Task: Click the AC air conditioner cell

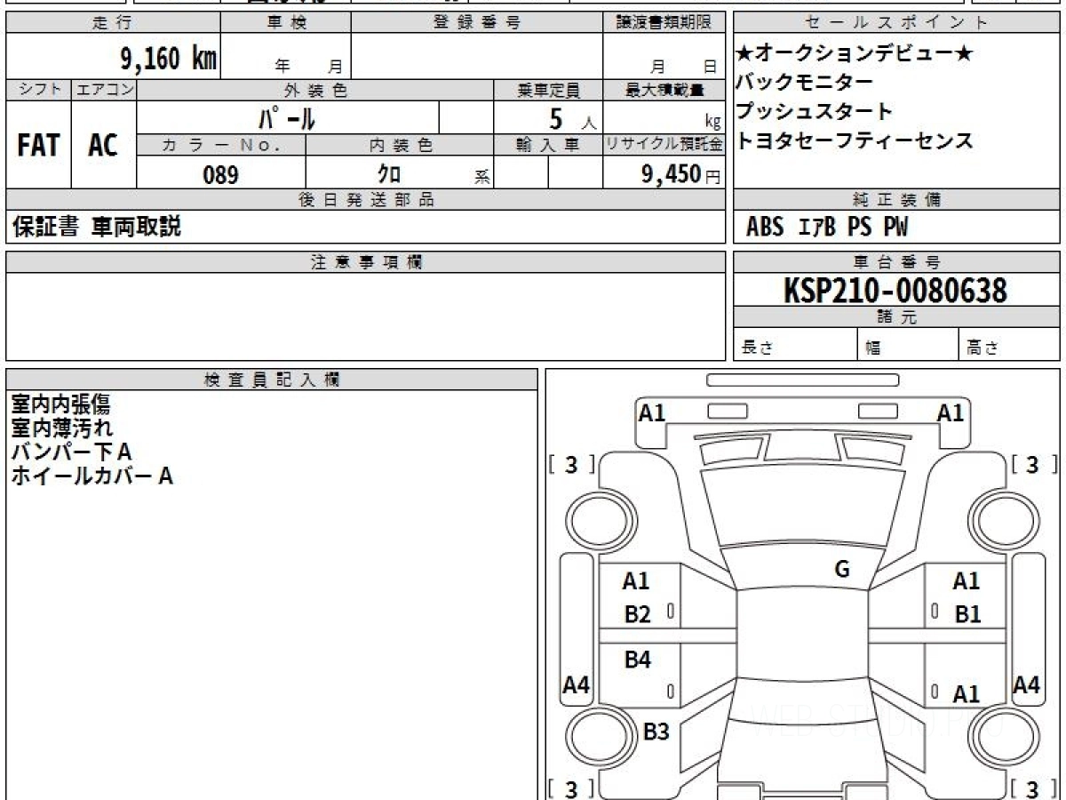Action: [x=103, y=146]
